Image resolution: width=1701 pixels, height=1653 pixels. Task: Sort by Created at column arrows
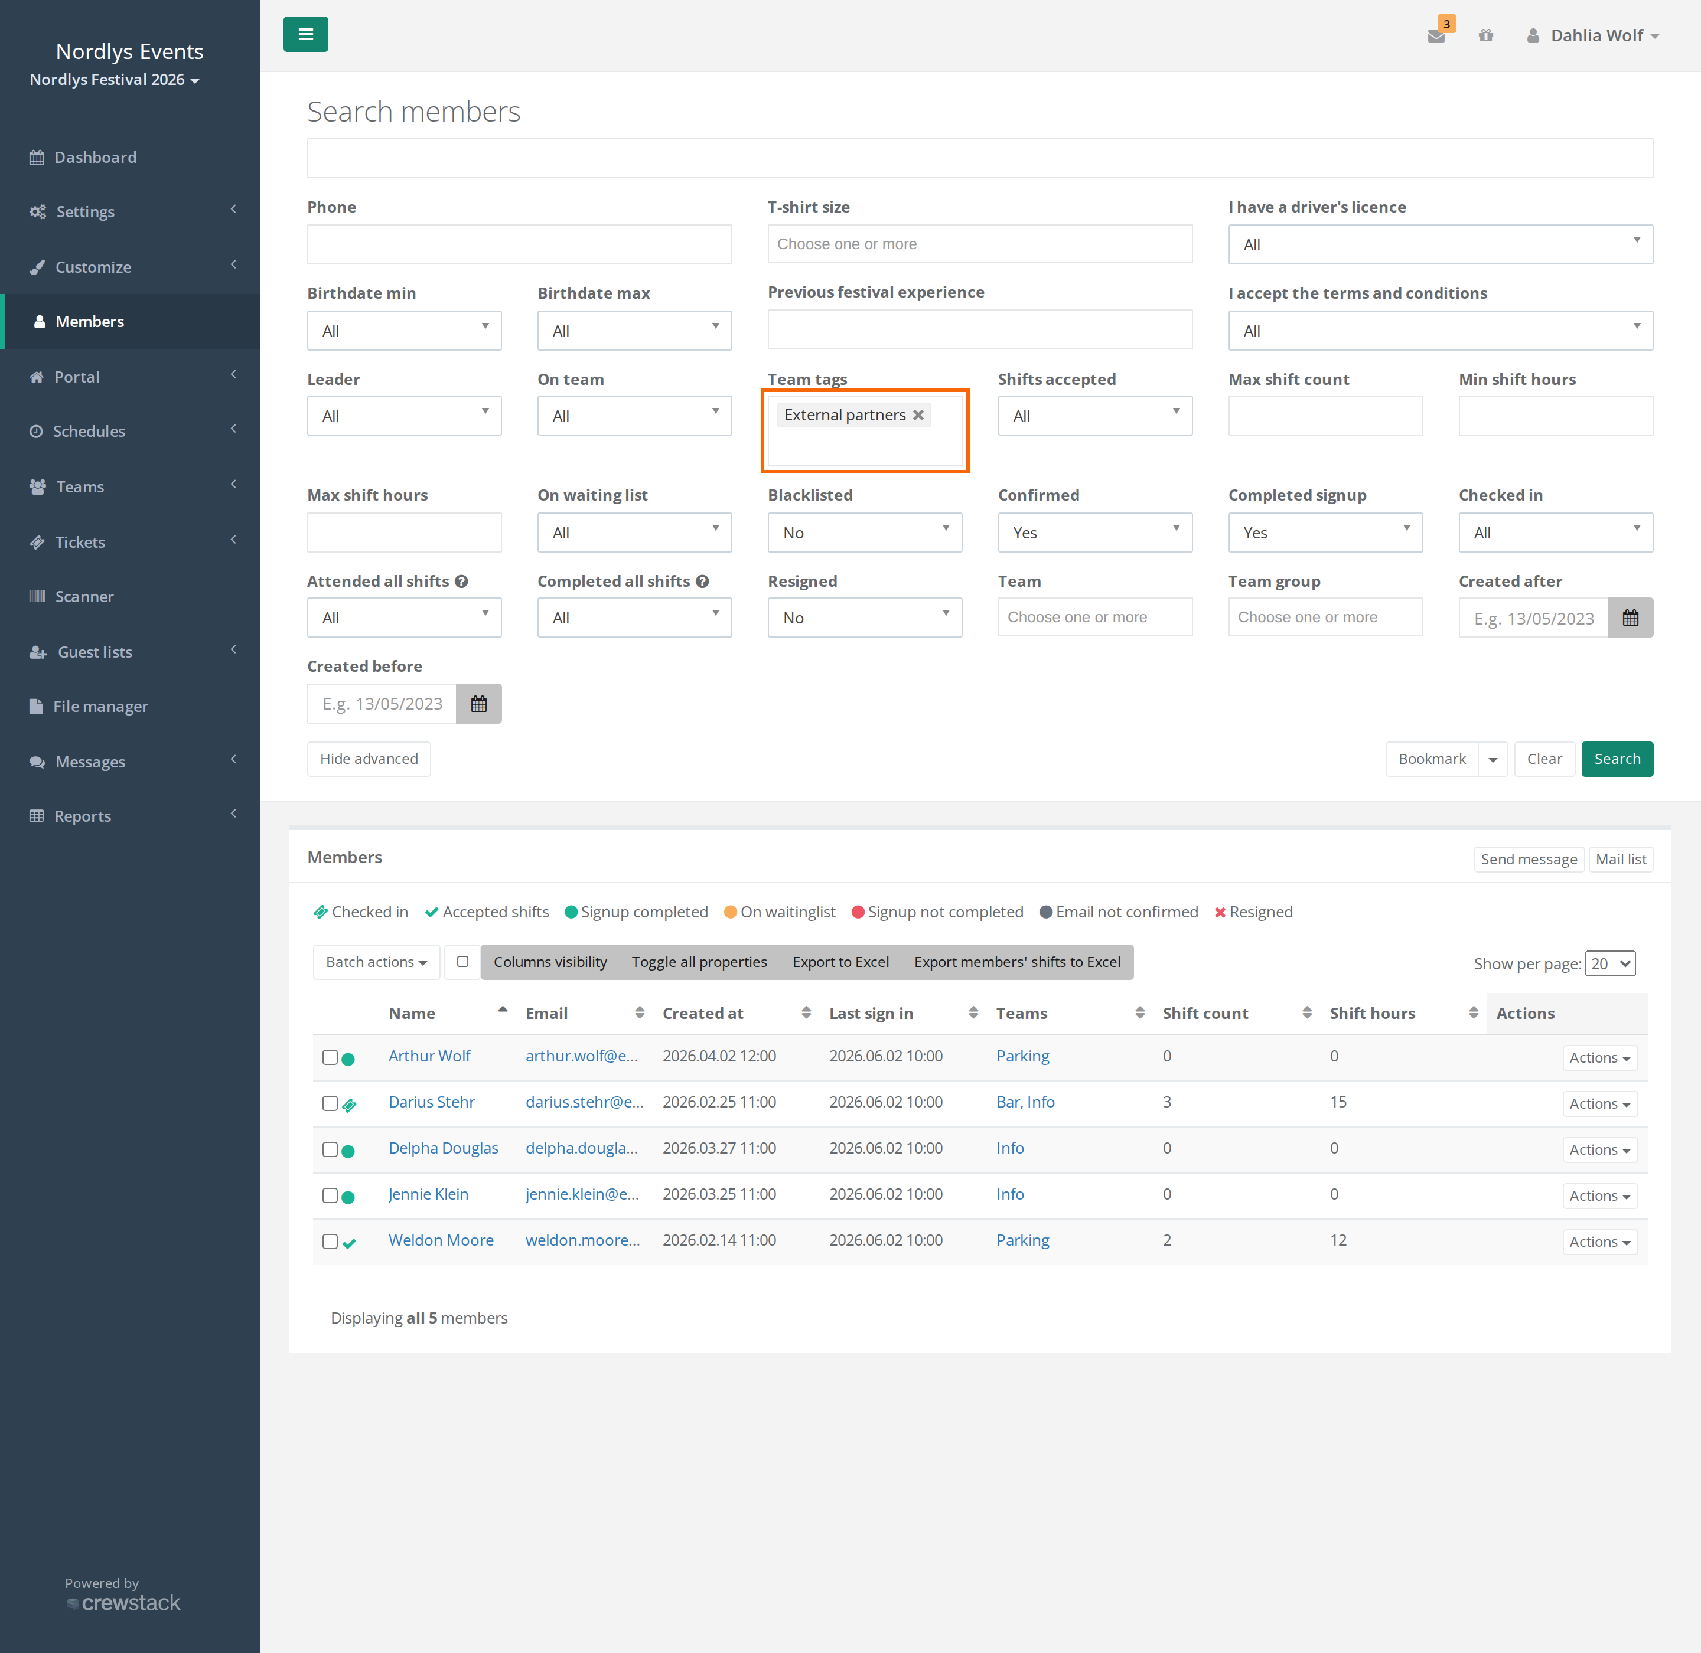click(806, 1012)
